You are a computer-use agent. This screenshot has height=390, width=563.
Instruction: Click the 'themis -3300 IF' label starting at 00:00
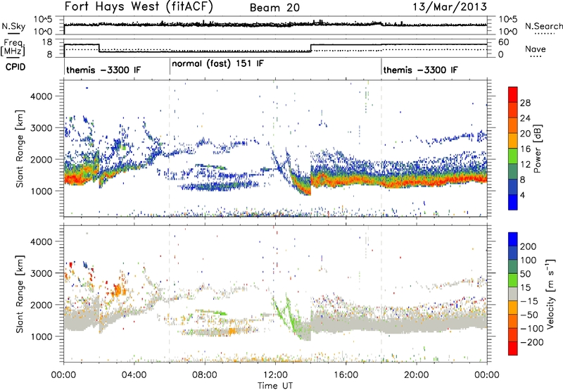[x=103, y=70]
